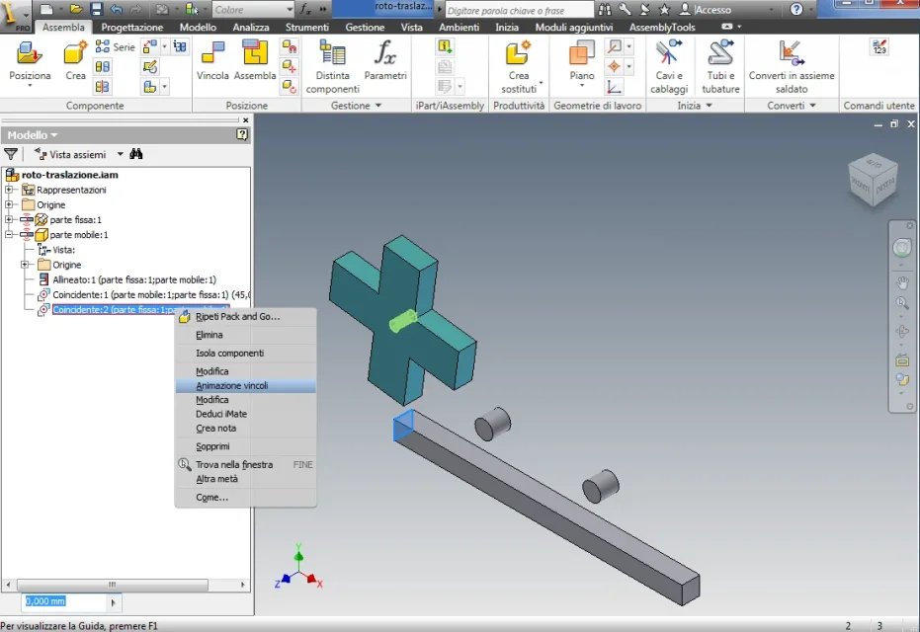
Task: Select the Distinta componenti icon
Action: point(332,54)
